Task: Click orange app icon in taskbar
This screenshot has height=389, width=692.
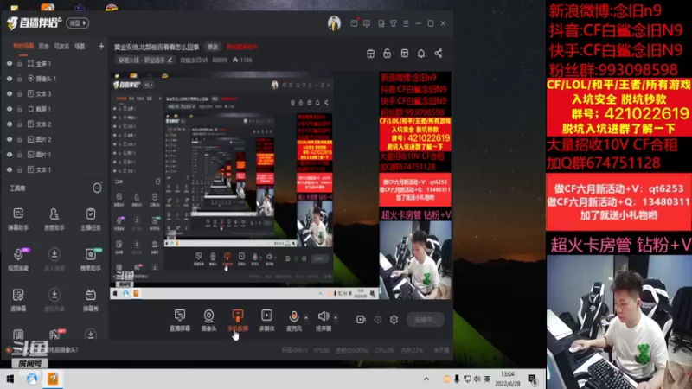Action: [53, 379]
